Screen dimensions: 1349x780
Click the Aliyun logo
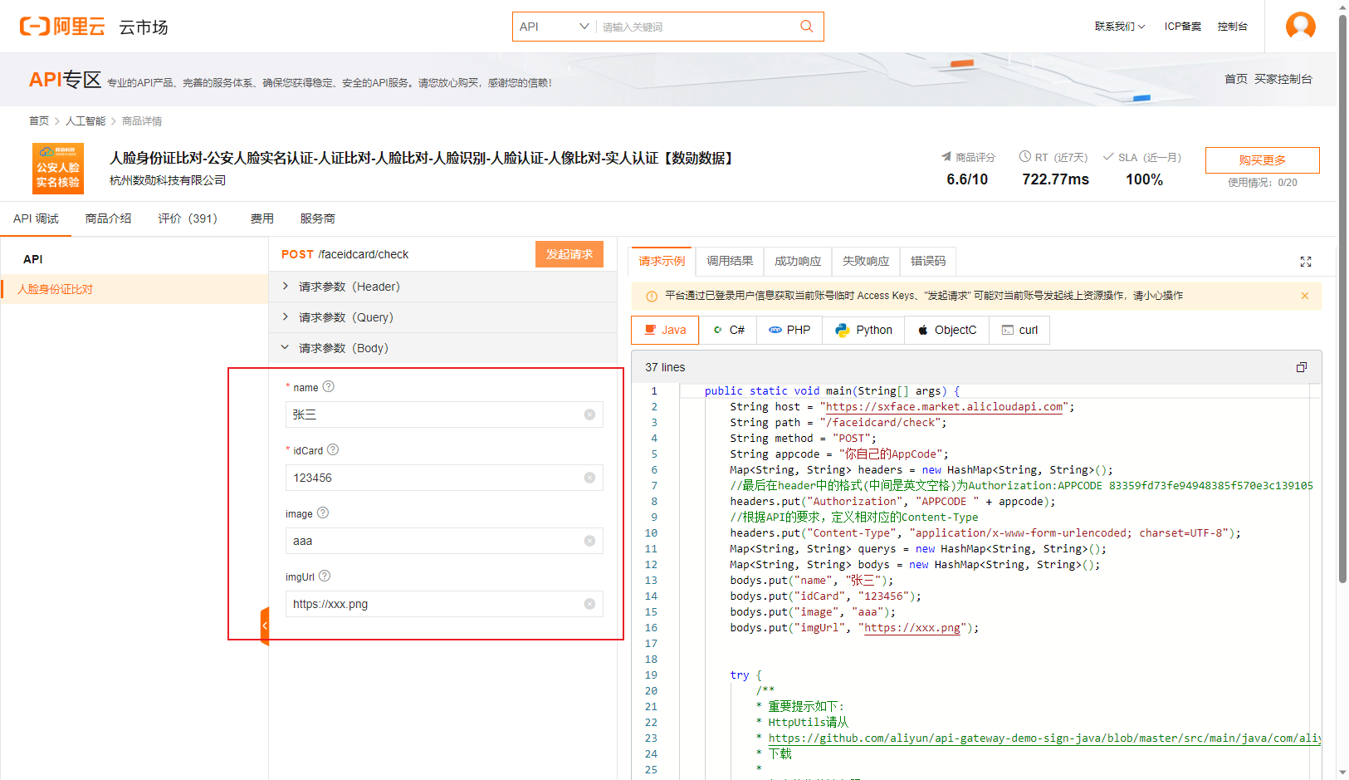click(x=62, y=27)
